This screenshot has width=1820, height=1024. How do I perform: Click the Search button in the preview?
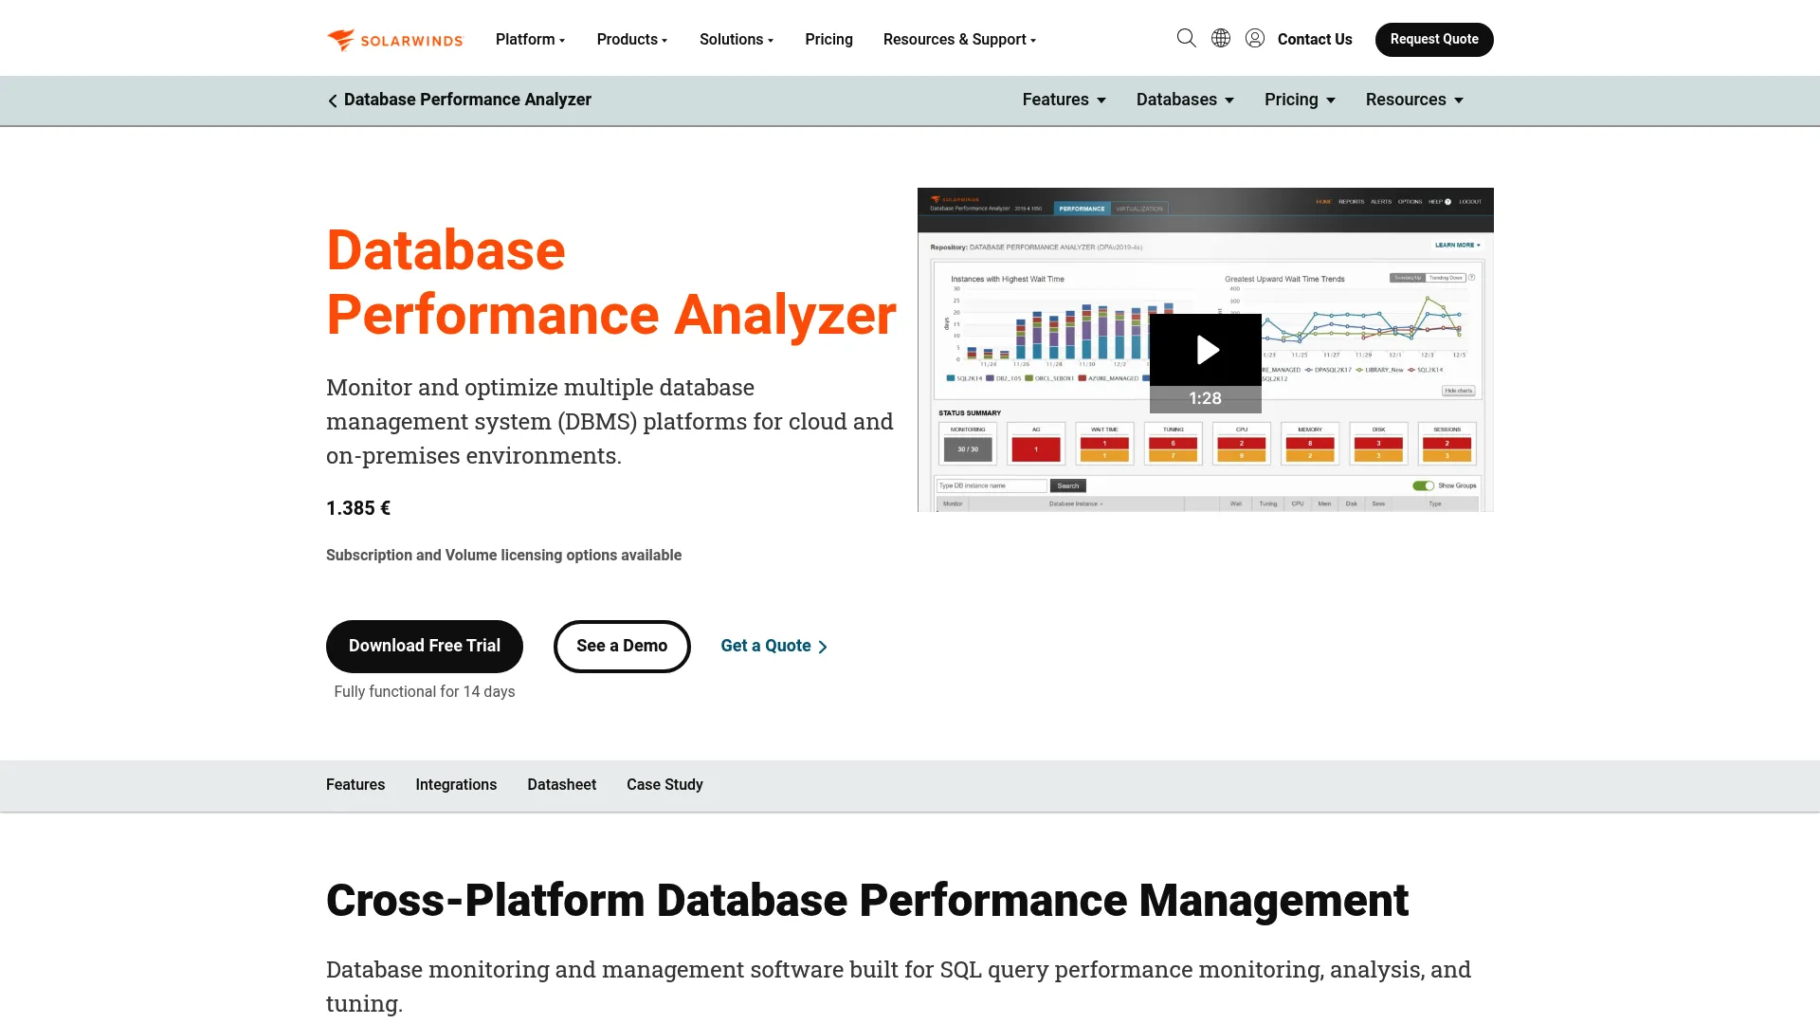[x=1068, y=485]
